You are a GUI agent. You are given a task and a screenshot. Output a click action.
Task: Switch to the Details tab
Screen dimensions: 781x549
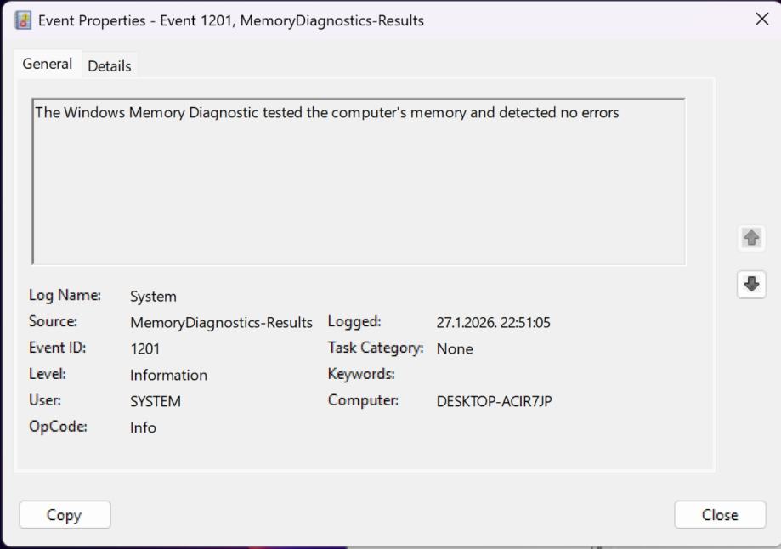(110, 65)
